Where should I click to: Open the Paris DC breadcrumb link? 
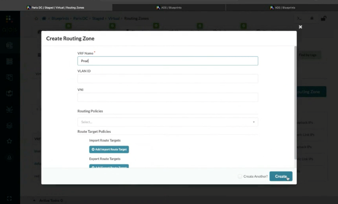point(80,18)
